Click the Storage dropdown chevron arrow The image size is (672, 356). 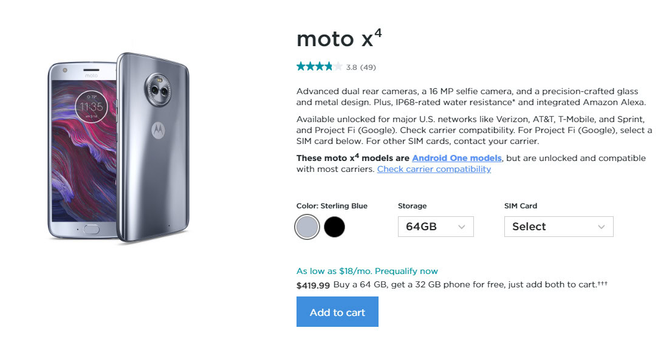(x=462, y=227)
